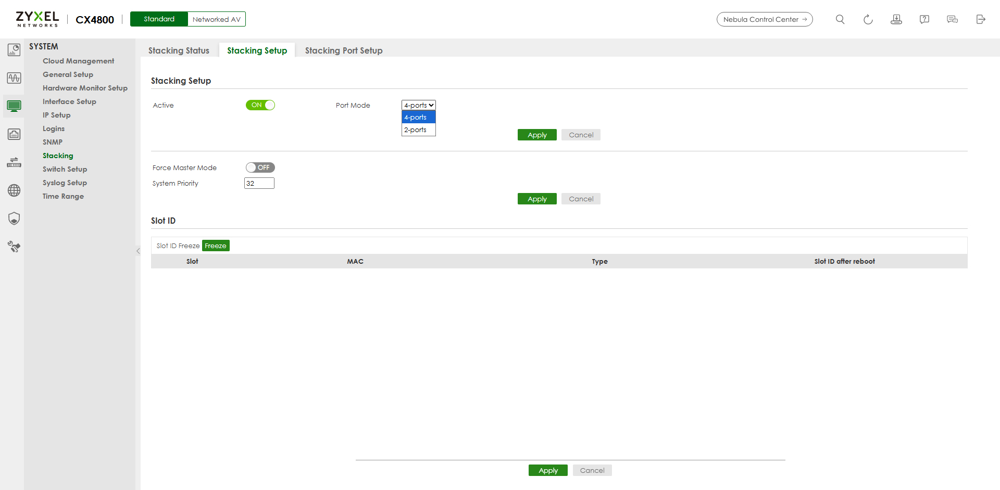The height and width of the screenshot is (490, 1000).
Task: Switch to Networked AV mode
Action: click(216, 19)
